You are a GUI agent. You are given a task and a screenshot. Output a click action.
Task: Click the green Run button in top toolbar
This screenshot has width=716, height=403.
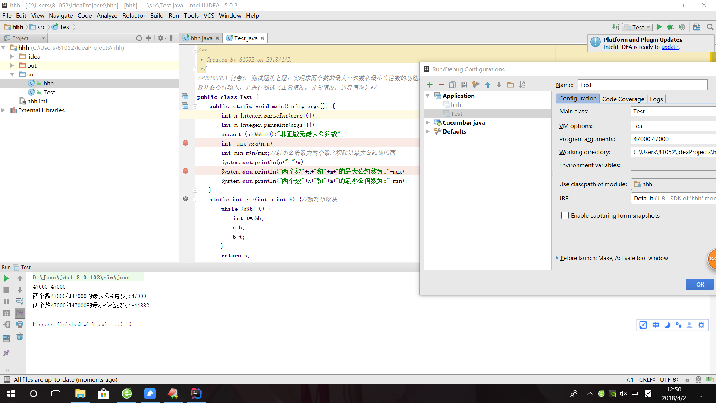point(659,27)
